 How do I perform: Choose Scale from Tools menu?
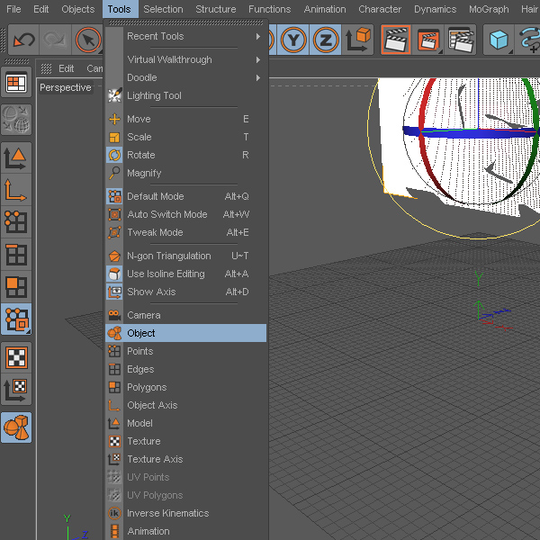186,137
